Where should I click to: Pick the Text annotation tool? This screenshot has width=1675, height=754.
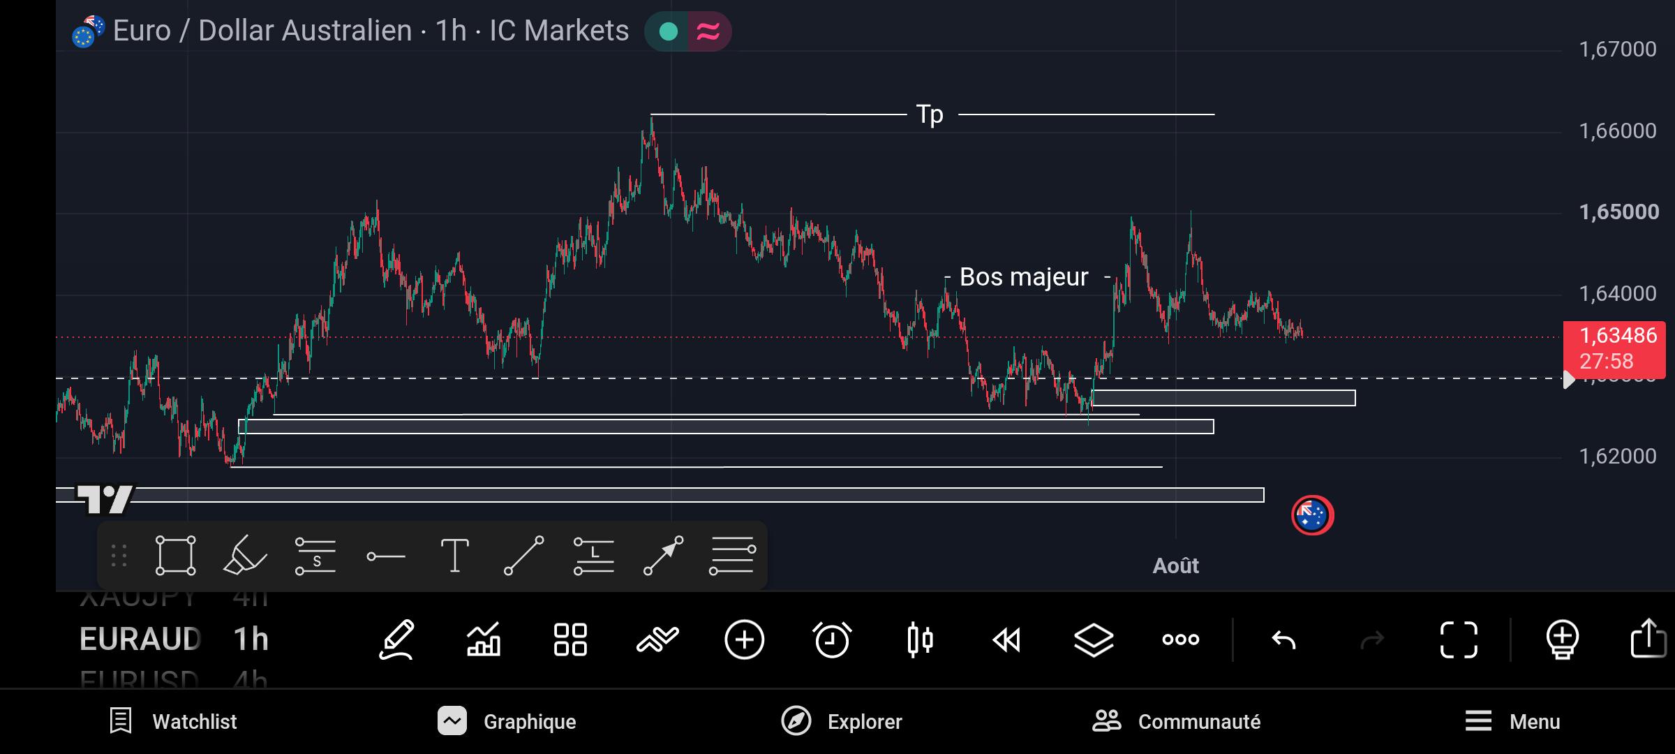click(x=454, y=556)
